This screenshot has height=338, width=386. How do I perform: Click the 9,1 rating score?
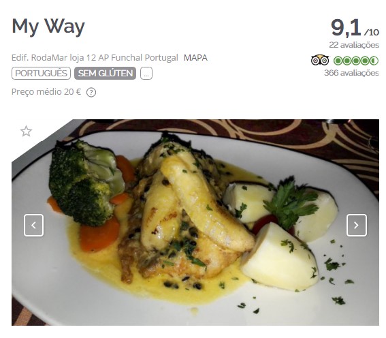[x=346, y=28]
